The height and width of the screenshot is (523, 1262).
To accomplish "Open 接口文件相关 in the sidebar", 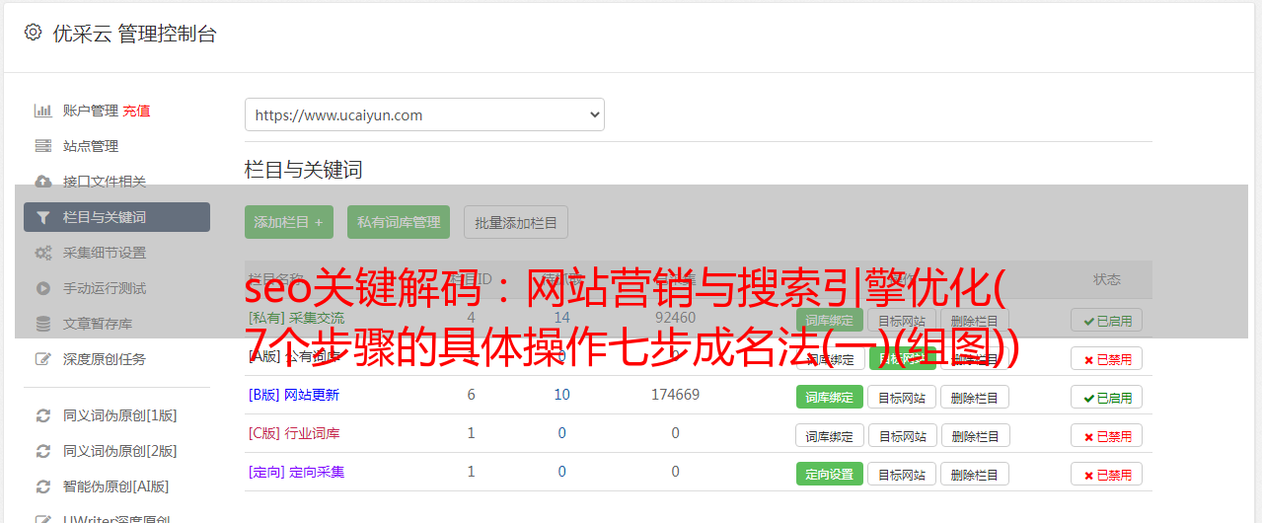I will click(105, 182).
